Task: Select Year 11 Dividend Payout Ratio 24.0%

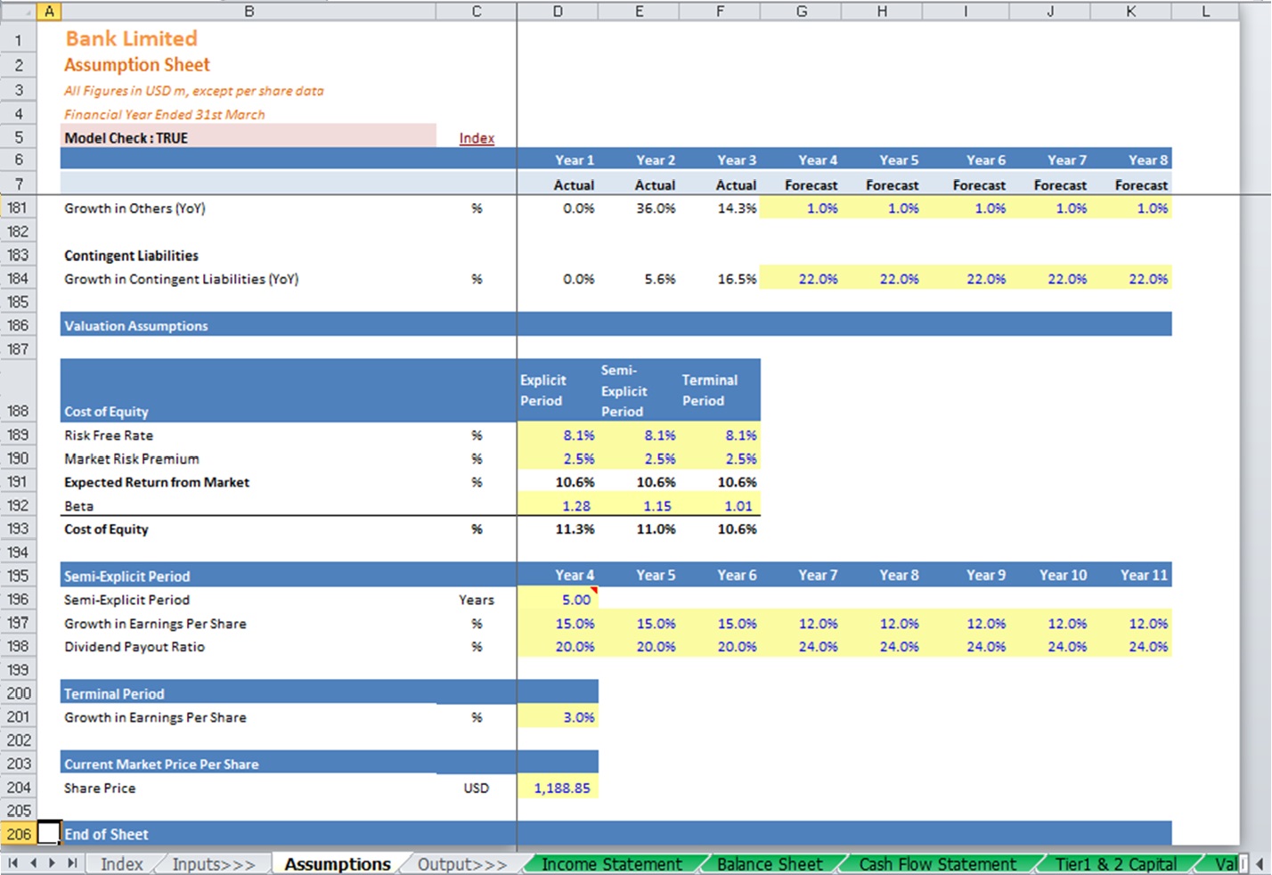Action: (1131, 647)
